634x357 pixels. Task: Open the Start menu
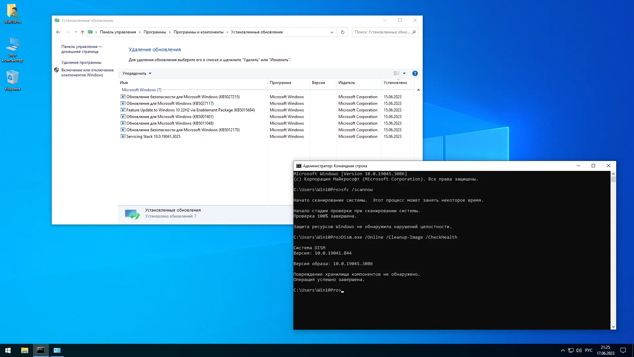click(x=7, y=350)
